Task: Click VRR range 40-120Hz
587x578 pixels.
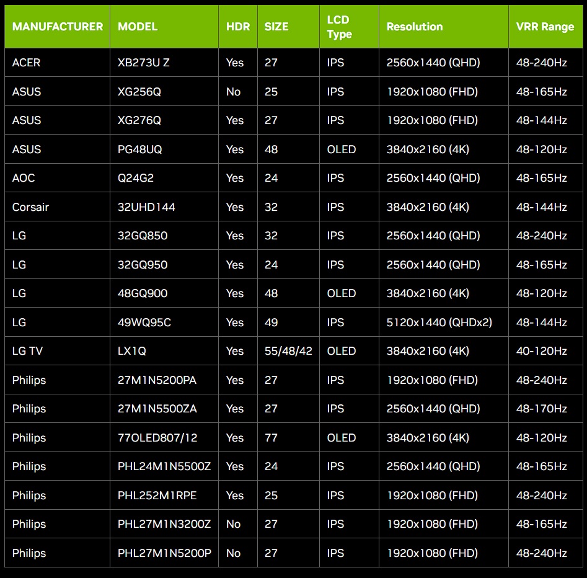Action: [x=546, y=351]
